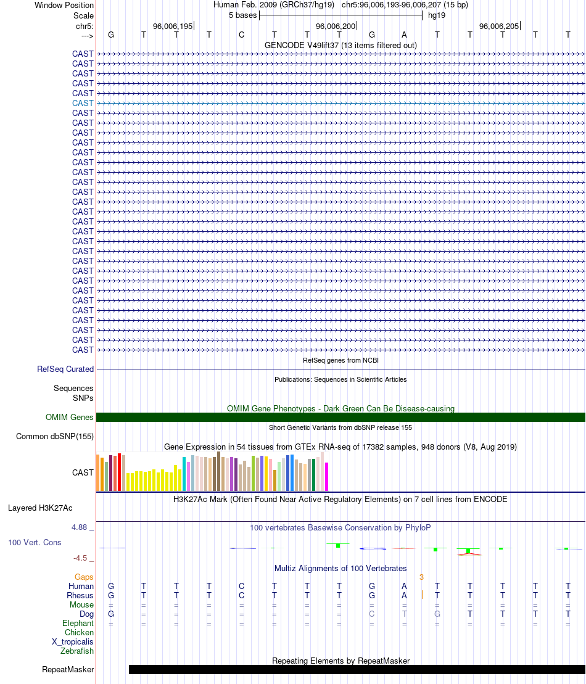The width and height of the screenshot is (586, 684).
Task: Click the GENCODE V49lift37 track title
Action: click(340, 46)
